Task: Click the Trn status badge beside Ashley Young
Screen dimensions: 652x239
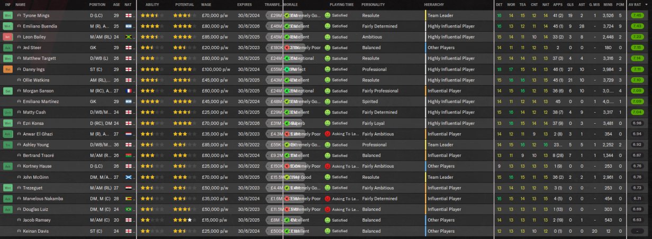Action: 7,145
